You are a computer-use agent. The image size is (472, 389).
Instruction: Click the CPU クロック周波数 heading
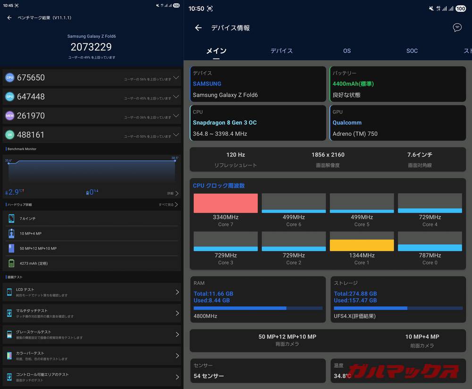point(219,186)
